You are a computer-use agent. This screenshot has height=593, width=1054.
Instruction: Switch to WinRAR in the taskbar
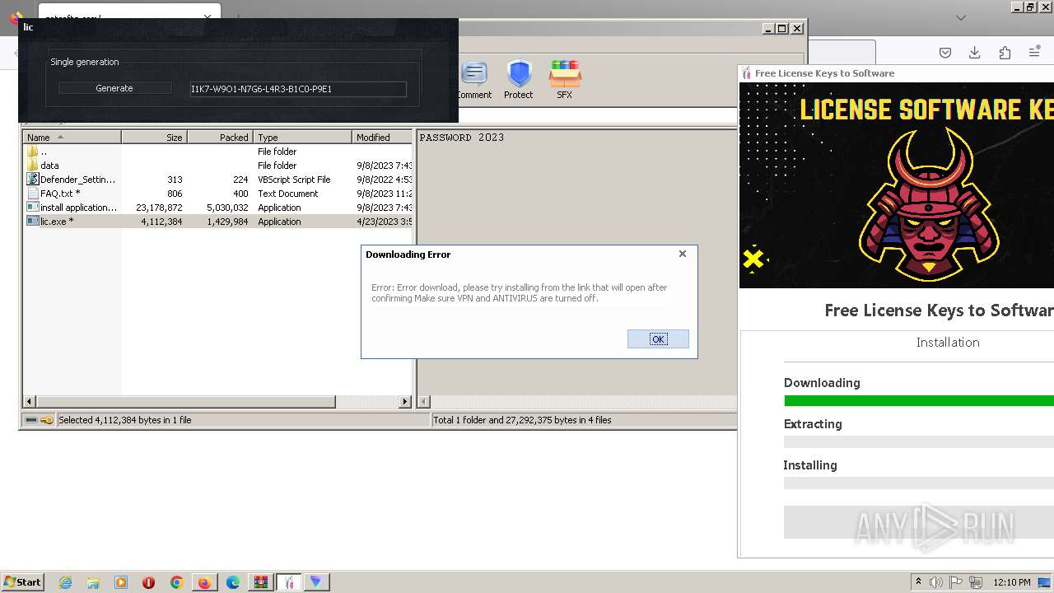tap(260, 582)
